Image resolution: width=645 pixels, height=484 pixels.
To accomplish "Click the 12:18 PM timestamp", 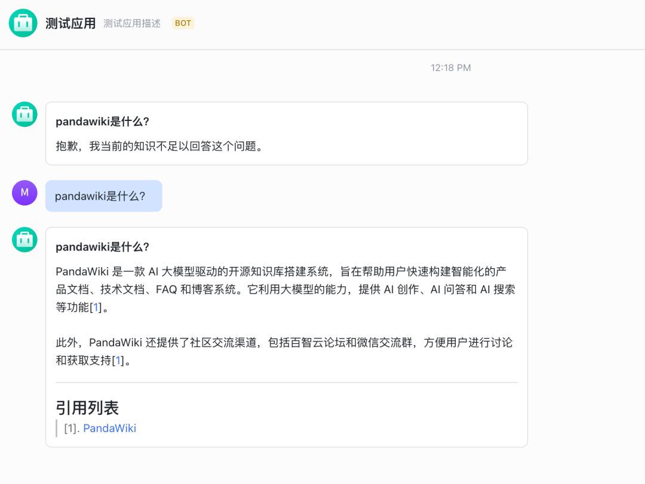I will pyautogui.click(x=450, y=67).
